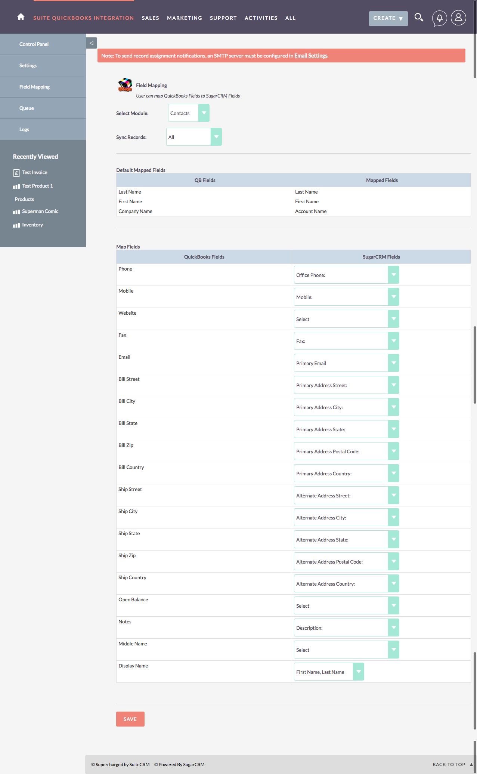Open Mobile field mapping dropdown
Screen dimensions: 477x774
(346, 297)
